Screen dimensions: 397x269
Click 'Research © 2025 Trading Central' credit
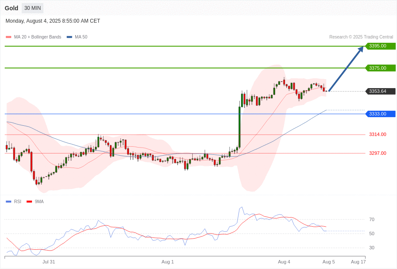pyautogui.click(x=361, y=37)
